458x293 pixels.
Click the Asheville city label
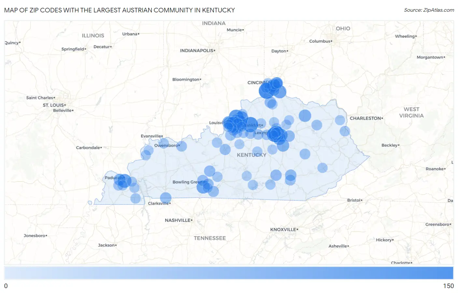338,246
